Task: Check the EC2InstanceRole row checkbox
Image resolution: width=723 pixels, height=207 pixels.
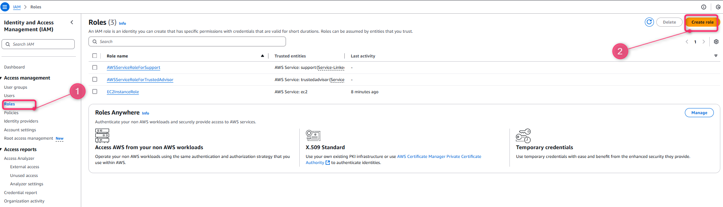Action: coord(95,92)
